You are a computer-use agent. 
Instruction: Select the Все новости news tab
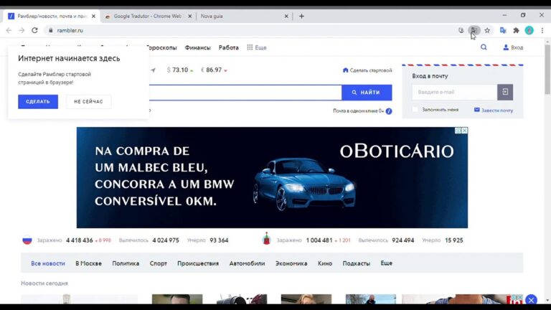coord(48,263)
